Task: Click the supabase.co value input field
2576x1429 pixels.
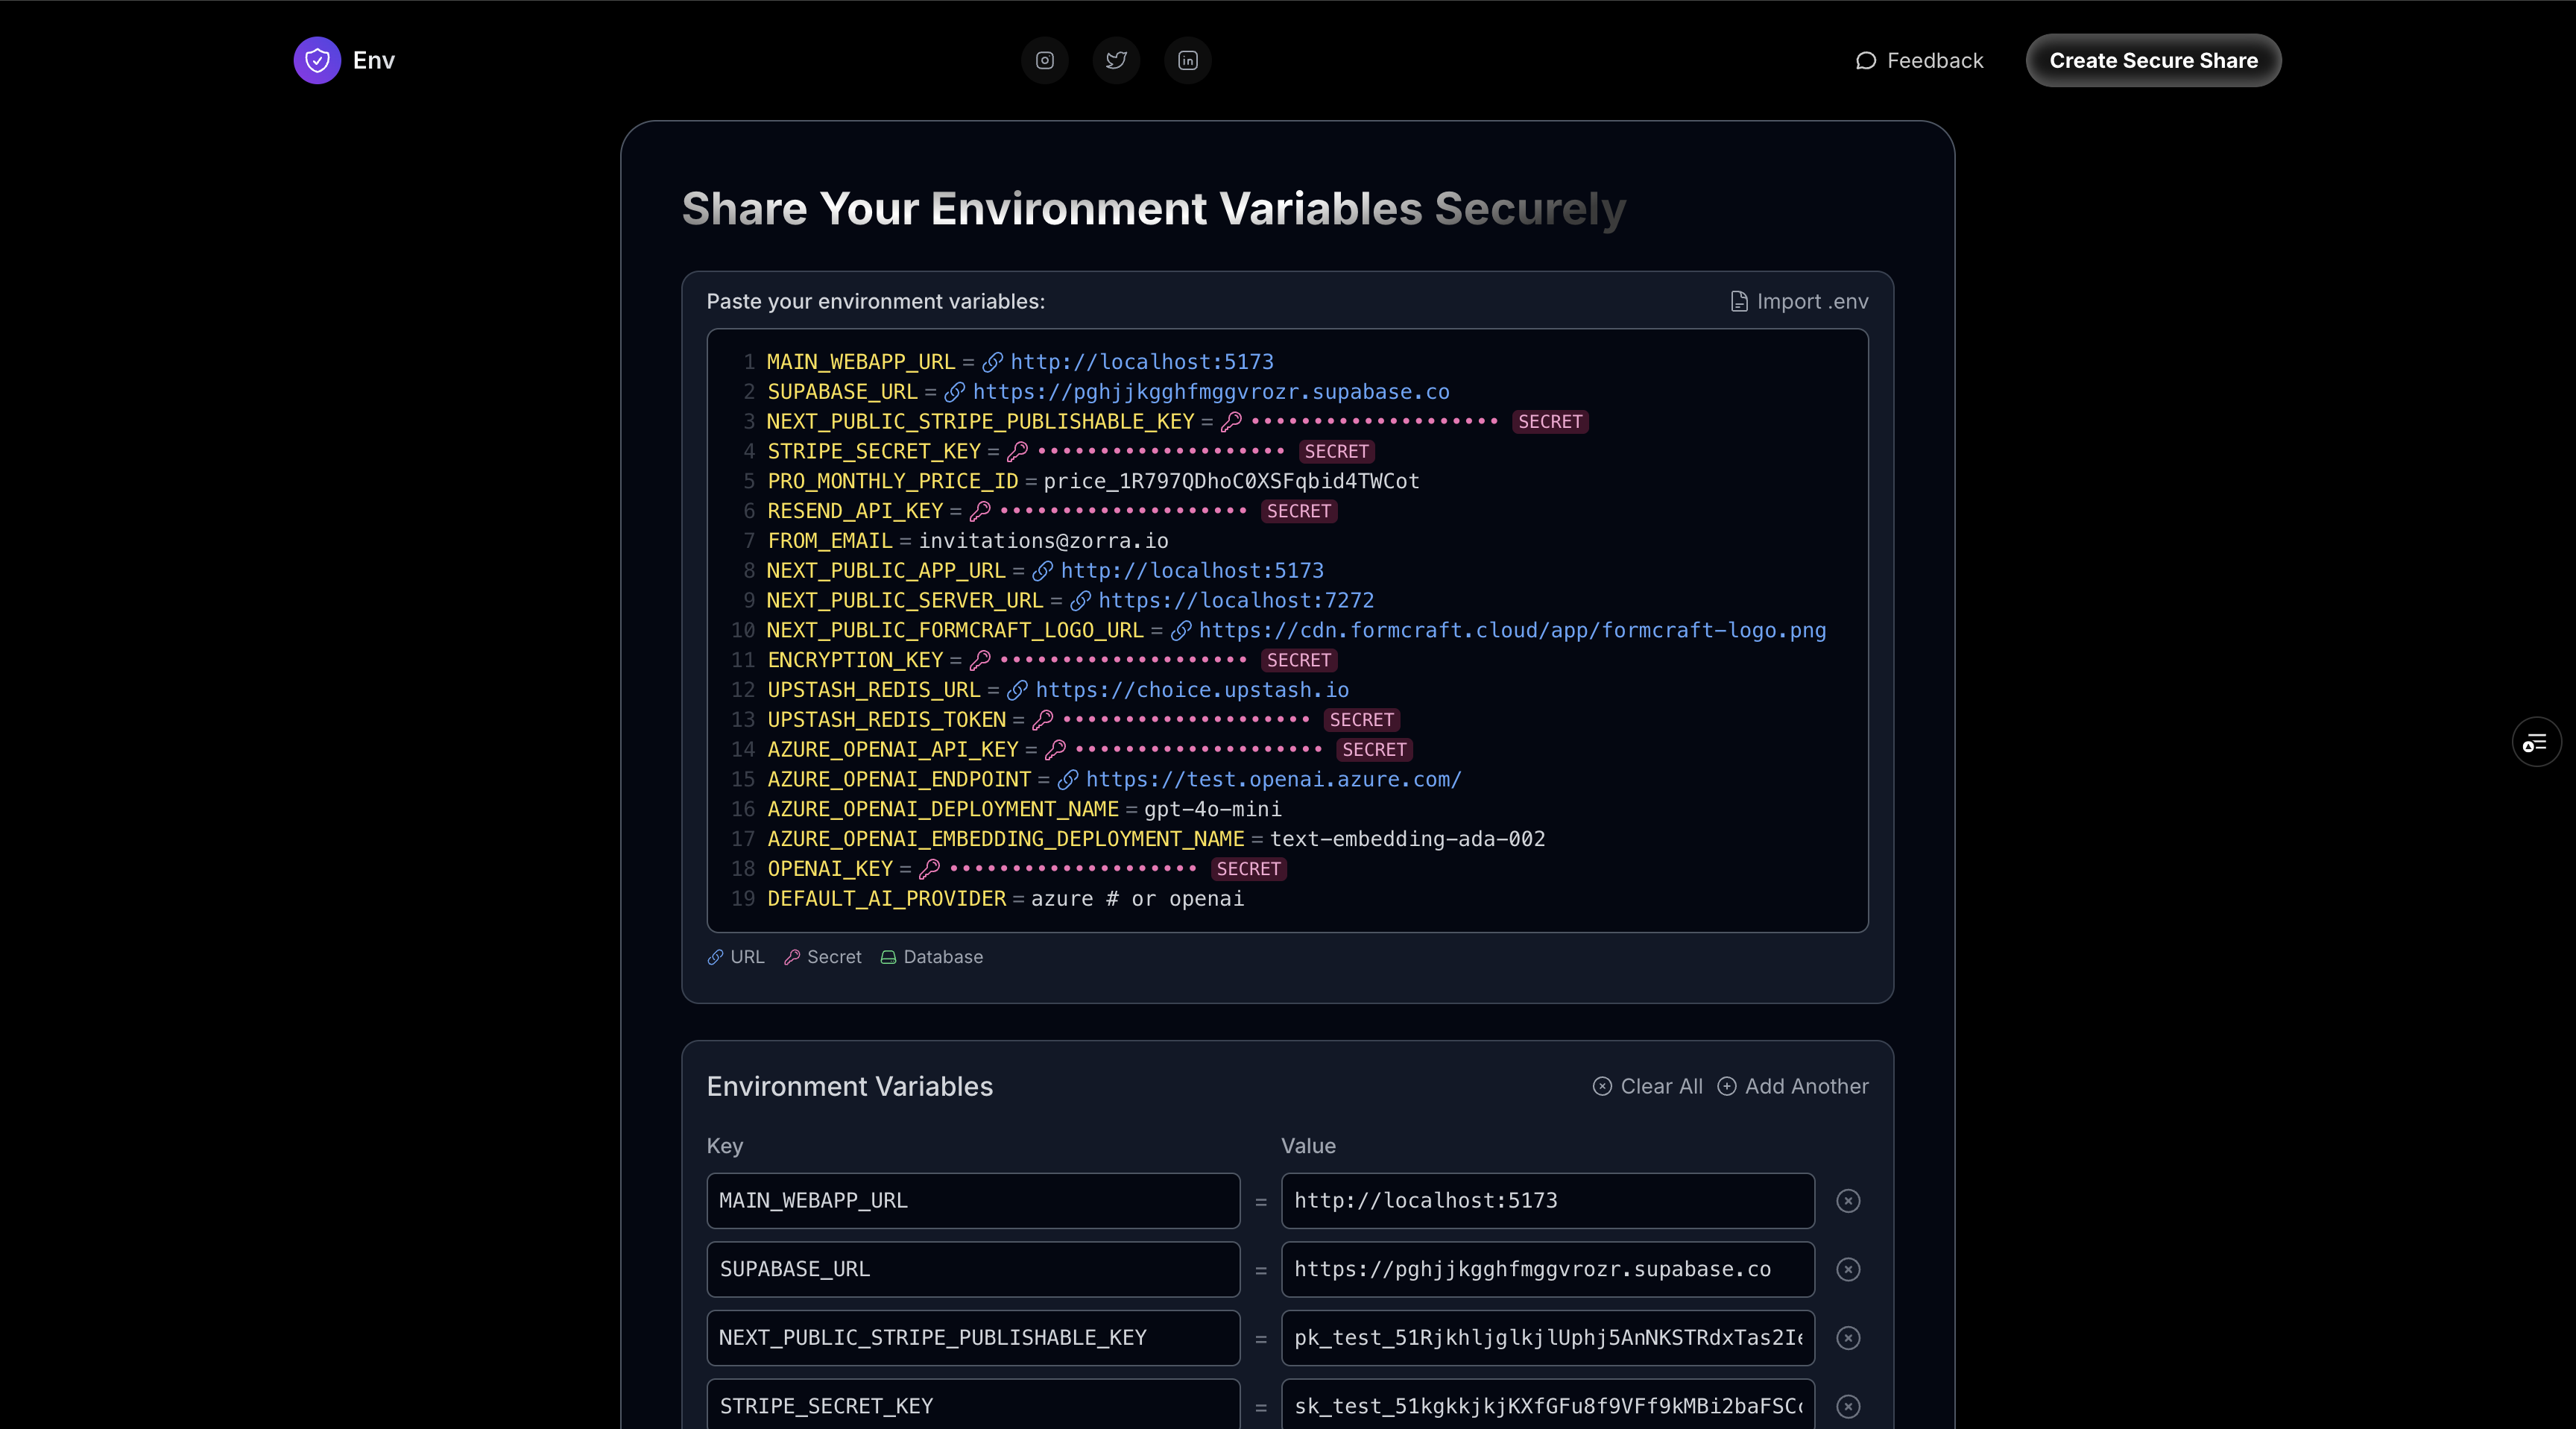Action: [x=1547, y=1269]
